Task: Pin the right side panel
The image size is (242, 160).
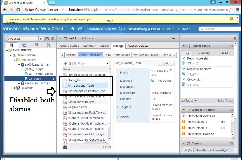Action: (x=235, y=39)
